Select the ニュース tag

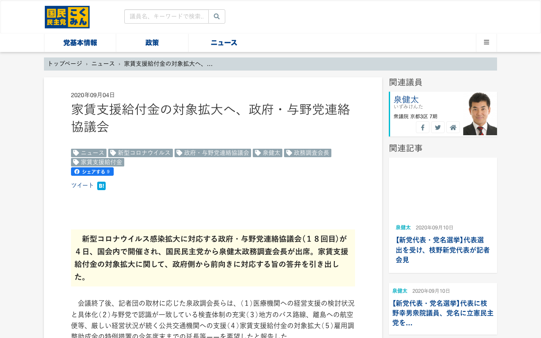(x=89, y=153)
